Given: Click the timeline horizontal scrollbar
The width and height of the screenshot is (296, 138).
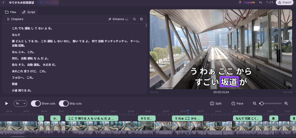Looking at the screenshot, I should (18, 137).
